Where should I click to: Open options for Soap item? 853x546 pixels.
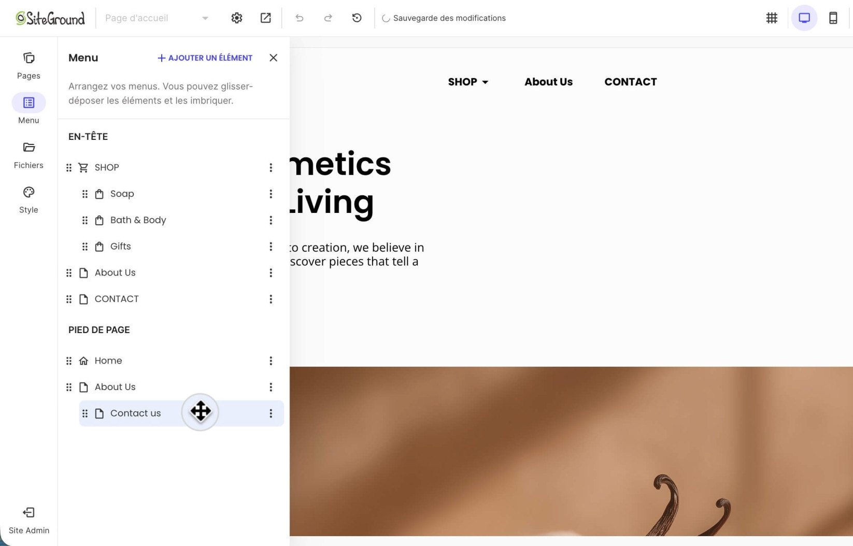(271, 194)
